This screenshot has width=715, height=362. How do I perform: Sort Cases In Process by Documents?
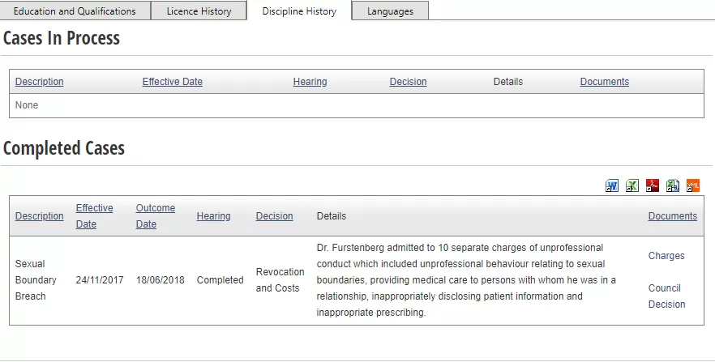(x=605, y=82)
